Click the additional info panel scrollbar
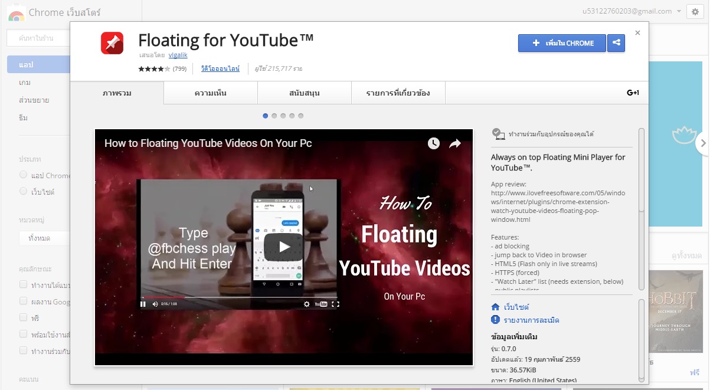710x390 pixels. [642, 340]
